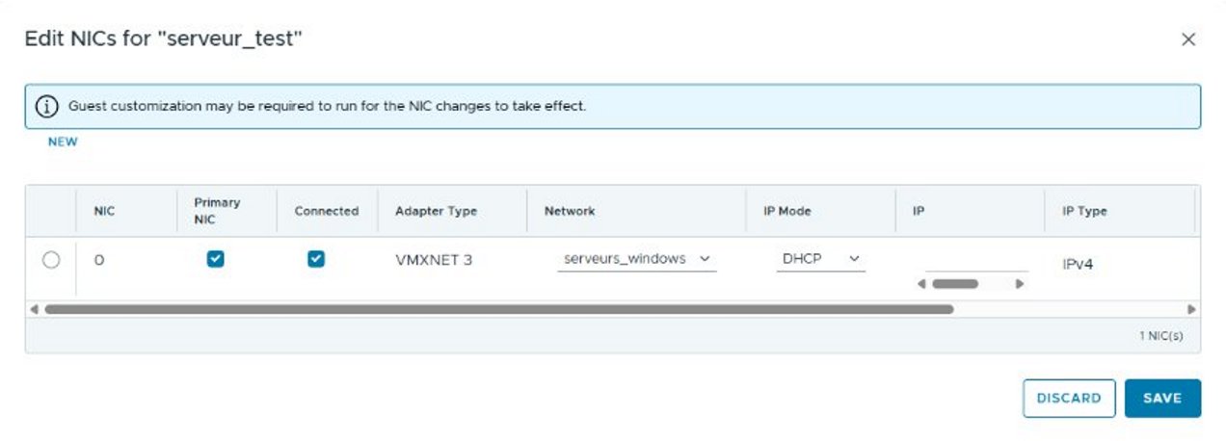Close the Edit NICs dialog
This screenshot has width=1226, height=441.
1188,39
